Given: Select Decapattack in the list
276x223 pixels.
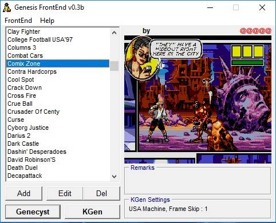Looking at the screenshot, I should point(25,176).
